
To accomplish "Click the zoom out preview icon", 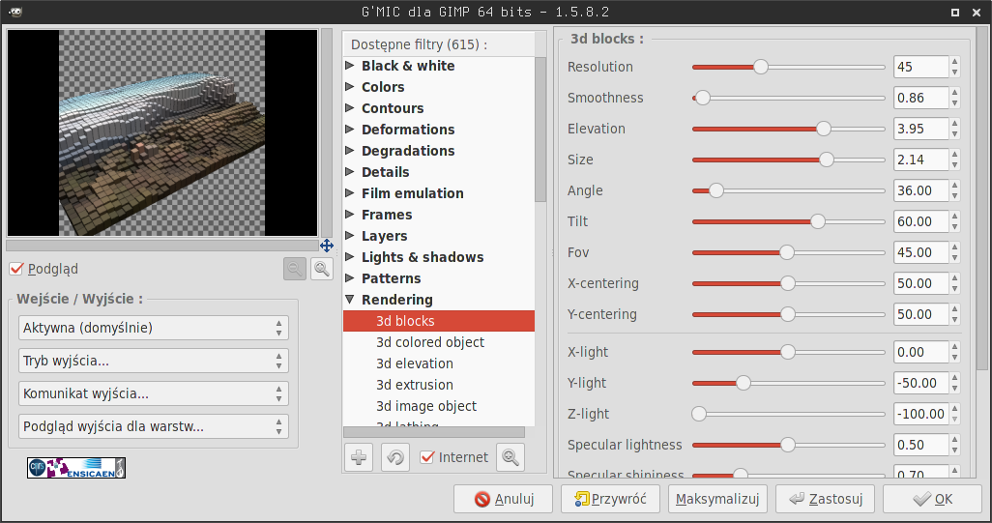I will [295, 269].
